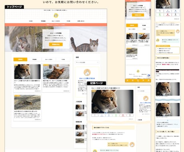Switch to the fourth tab above the article cards
Screen dimensions: 184x152
click(x=63, y=59)
